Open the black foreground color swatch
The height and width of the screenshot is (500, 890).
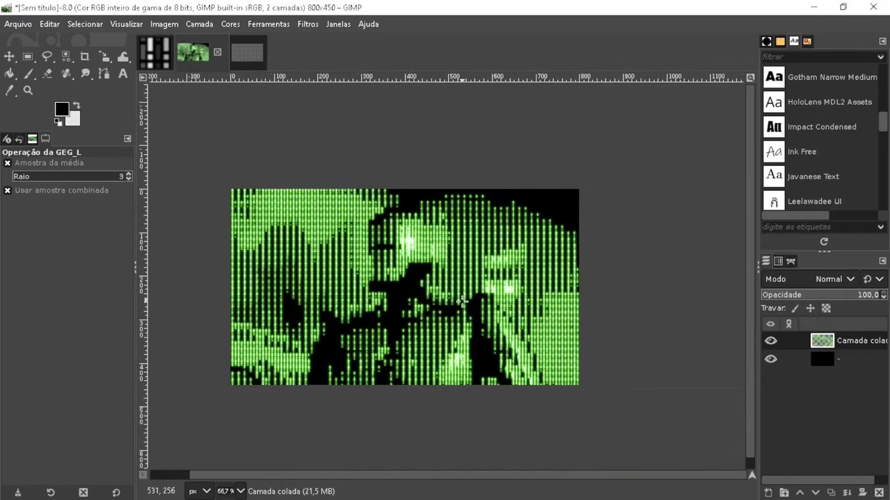pos(62,109)
